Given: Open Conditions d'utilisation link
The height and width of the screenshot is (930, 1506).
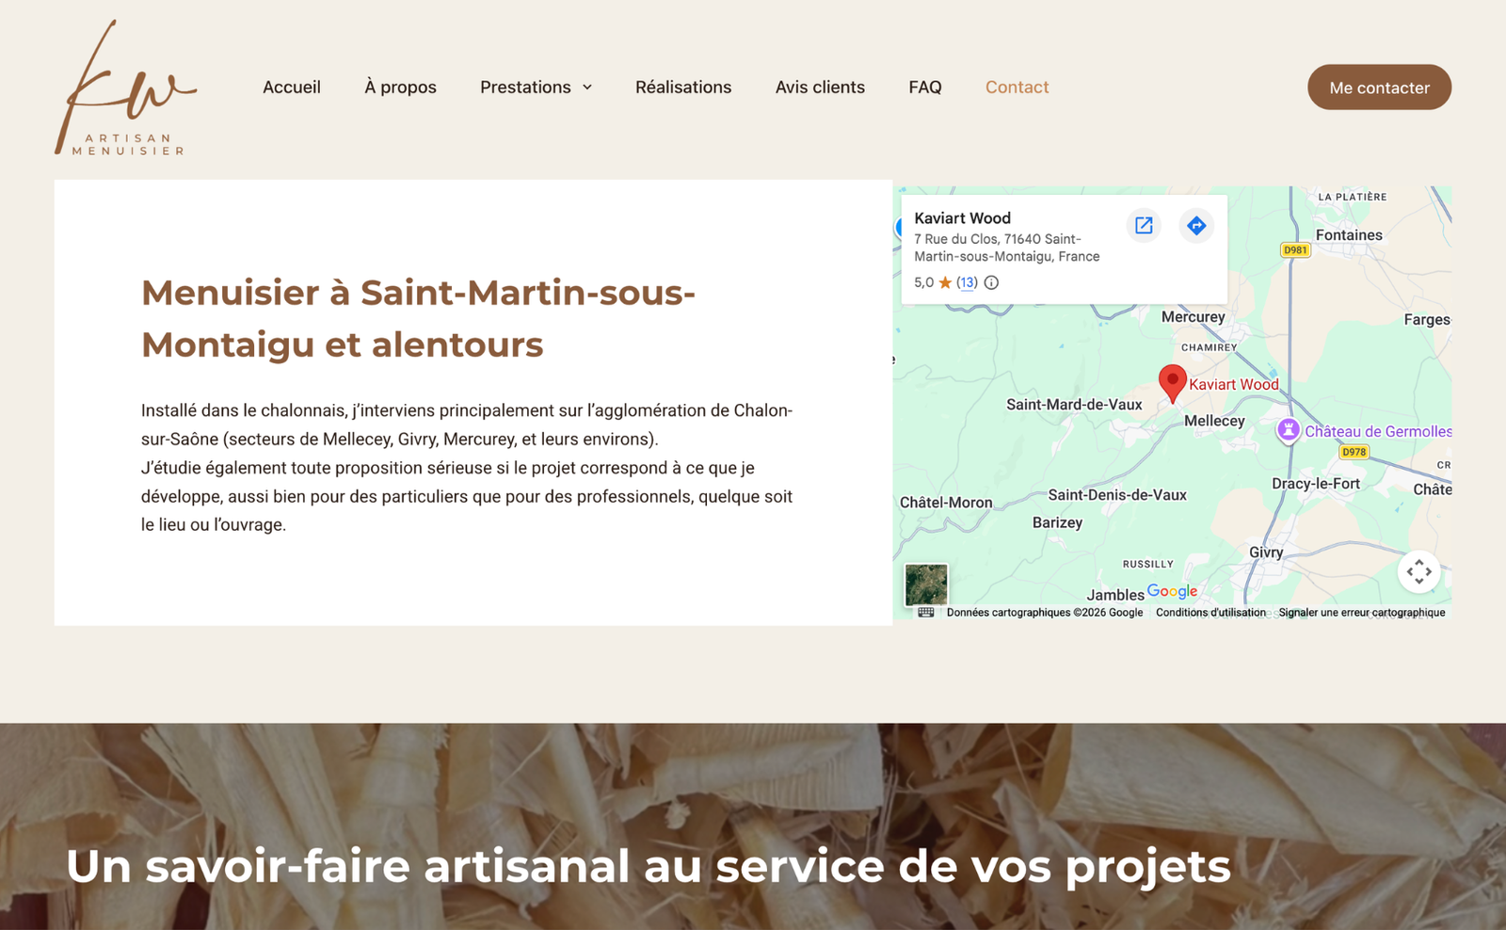Looking at the screenshot, I should point(1210,613).
